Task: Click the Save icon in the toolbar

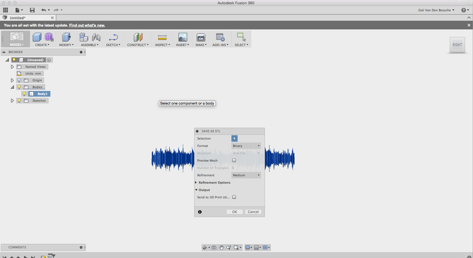Action: [x=32, y=10]
